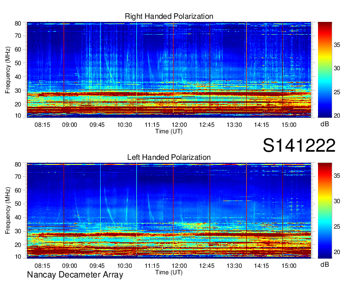
Task: Click 70 MHz tick on Right Handed frequency axis
Action: 18,36
